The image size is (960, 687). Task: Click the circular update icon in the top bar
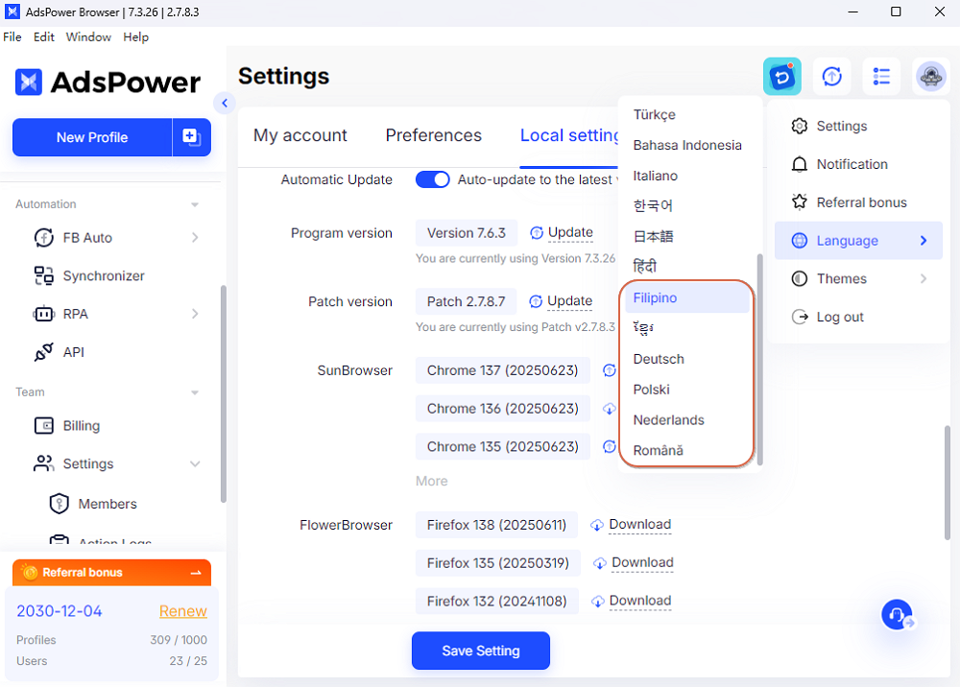[831, 77]
